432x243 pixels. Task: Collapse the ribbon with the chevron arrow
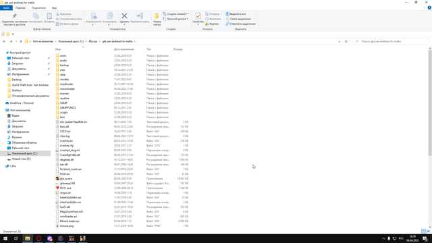pyautogui.click(x=425, y=7)
